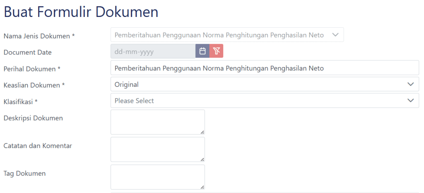The height and width of the screenshot is (193, 424).
Task: Focus the Perihal Dokumen text field
Action: coord(265,68)
